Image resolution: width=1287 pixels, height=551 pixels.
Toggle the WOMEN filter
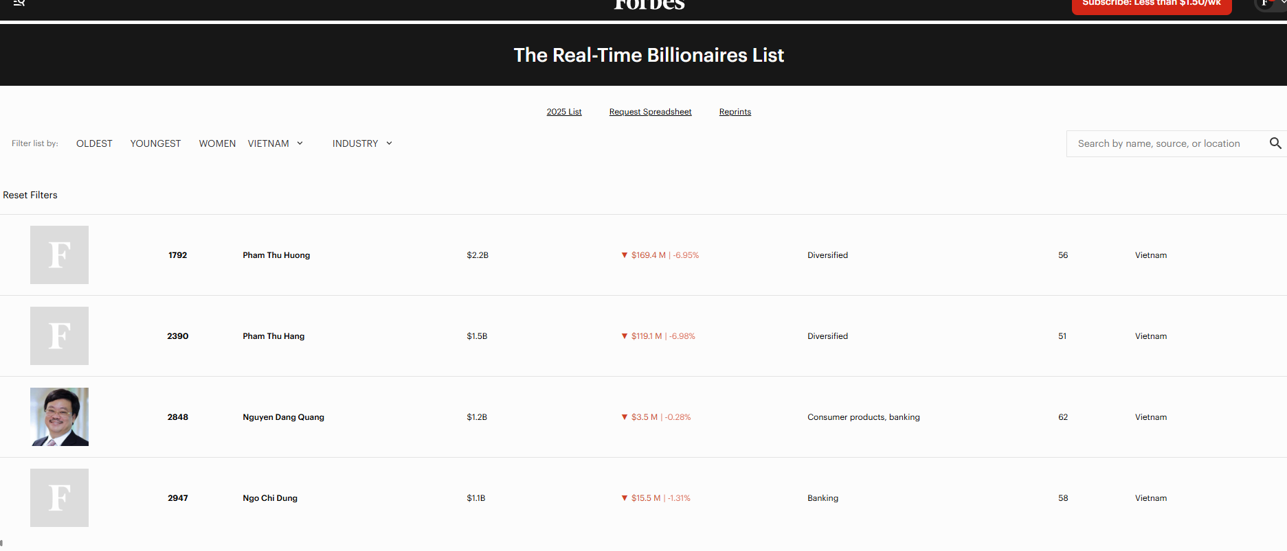pyautogui.click(x=217, y=143)
